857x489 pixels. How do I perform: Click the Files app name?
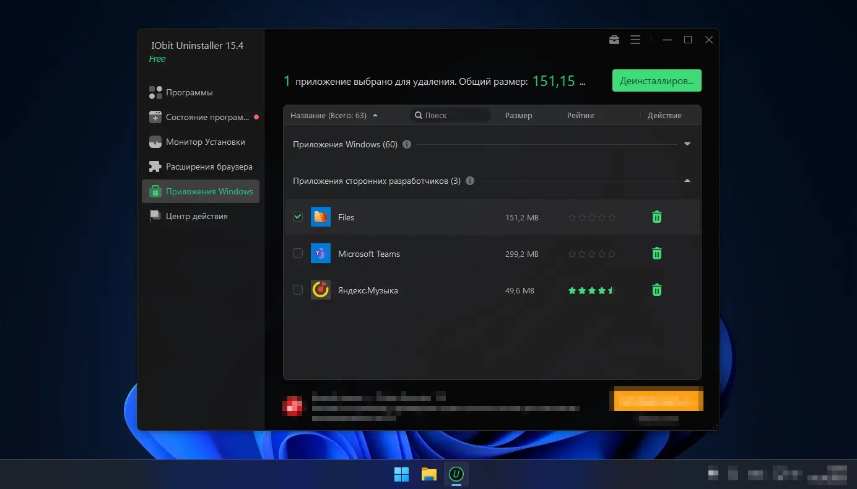coord(346,217)
